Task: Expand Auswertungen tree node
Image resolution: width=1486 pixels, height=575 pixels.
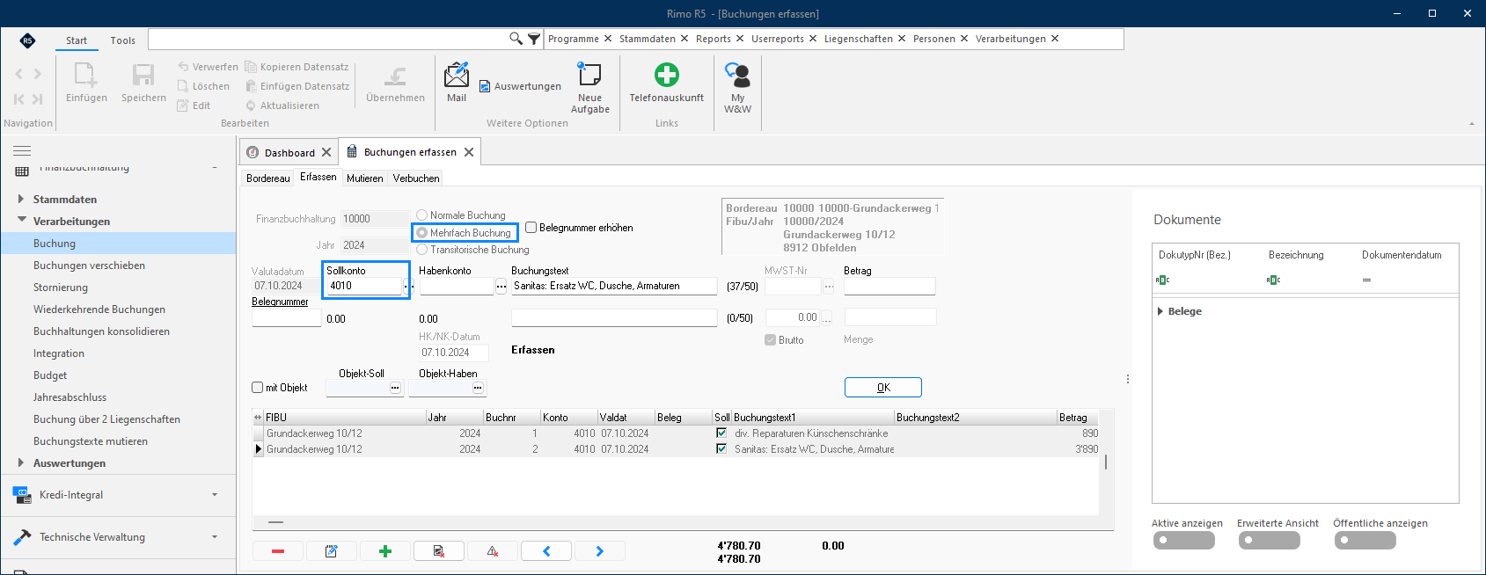Action: 21,462
